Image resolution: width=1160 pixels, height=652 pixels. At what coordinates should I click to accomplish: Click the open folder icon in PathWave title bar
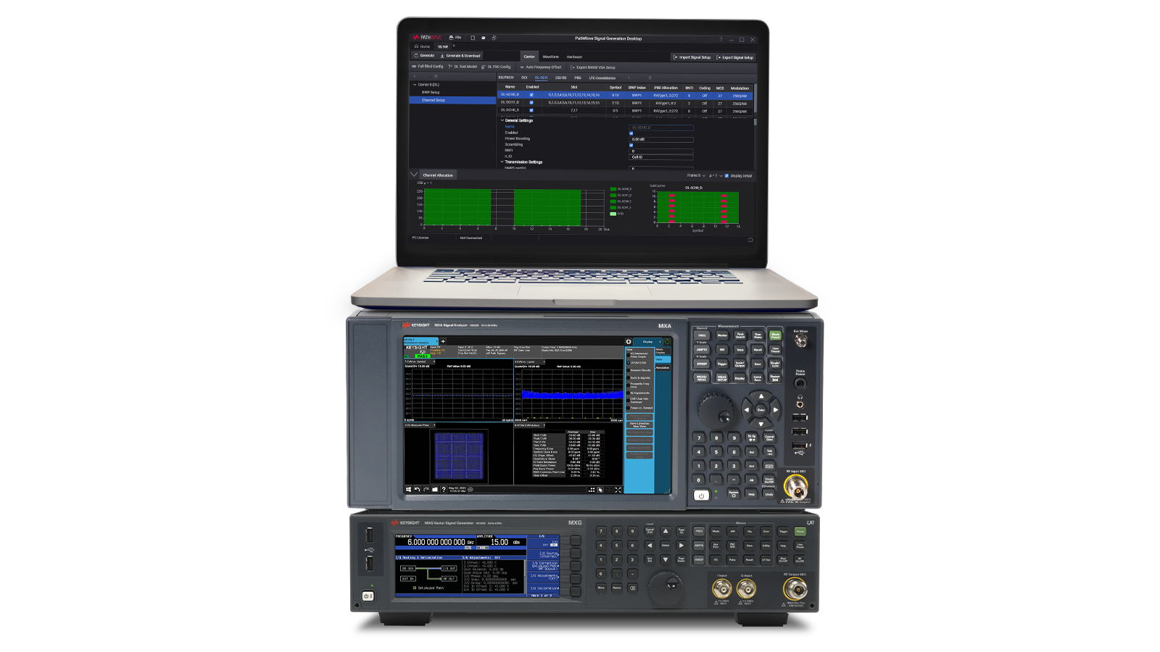point(484,38)
